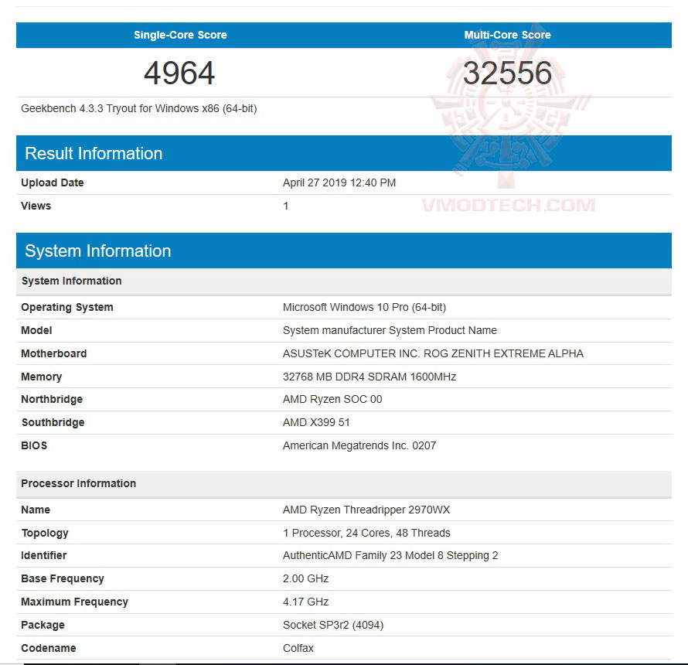The height and width of the screenshot is (665, 688).
Task: Select the single-core score value 4964
Action: [x=179, y=73]
